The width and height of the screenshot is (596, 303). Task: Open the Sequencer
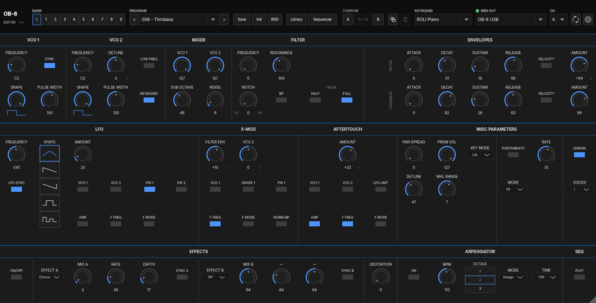[322, 19]
